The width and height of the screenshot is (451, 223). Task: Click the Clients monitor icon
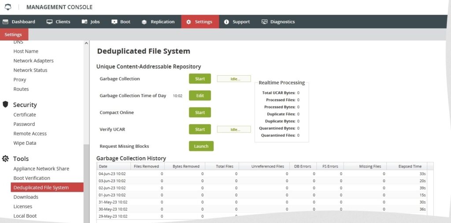pos(49,22)
